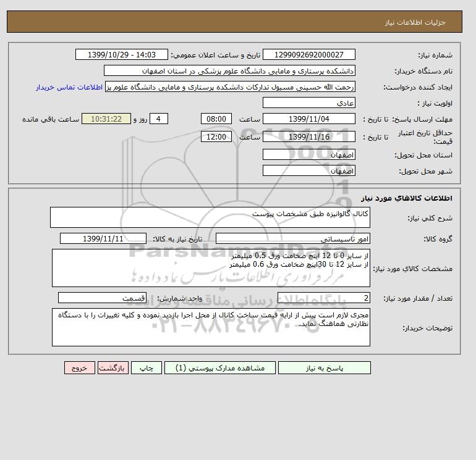This screenshot has width=476, height=460.
Task: Click the request creator field رحمت الله حسینی
Action: pos(230,86)
